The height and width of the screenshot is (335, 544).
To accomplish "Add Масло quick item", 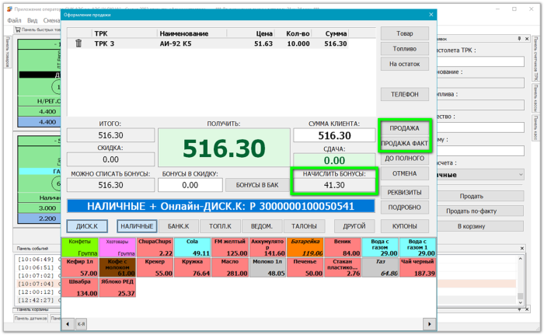I will pos(230,267).
